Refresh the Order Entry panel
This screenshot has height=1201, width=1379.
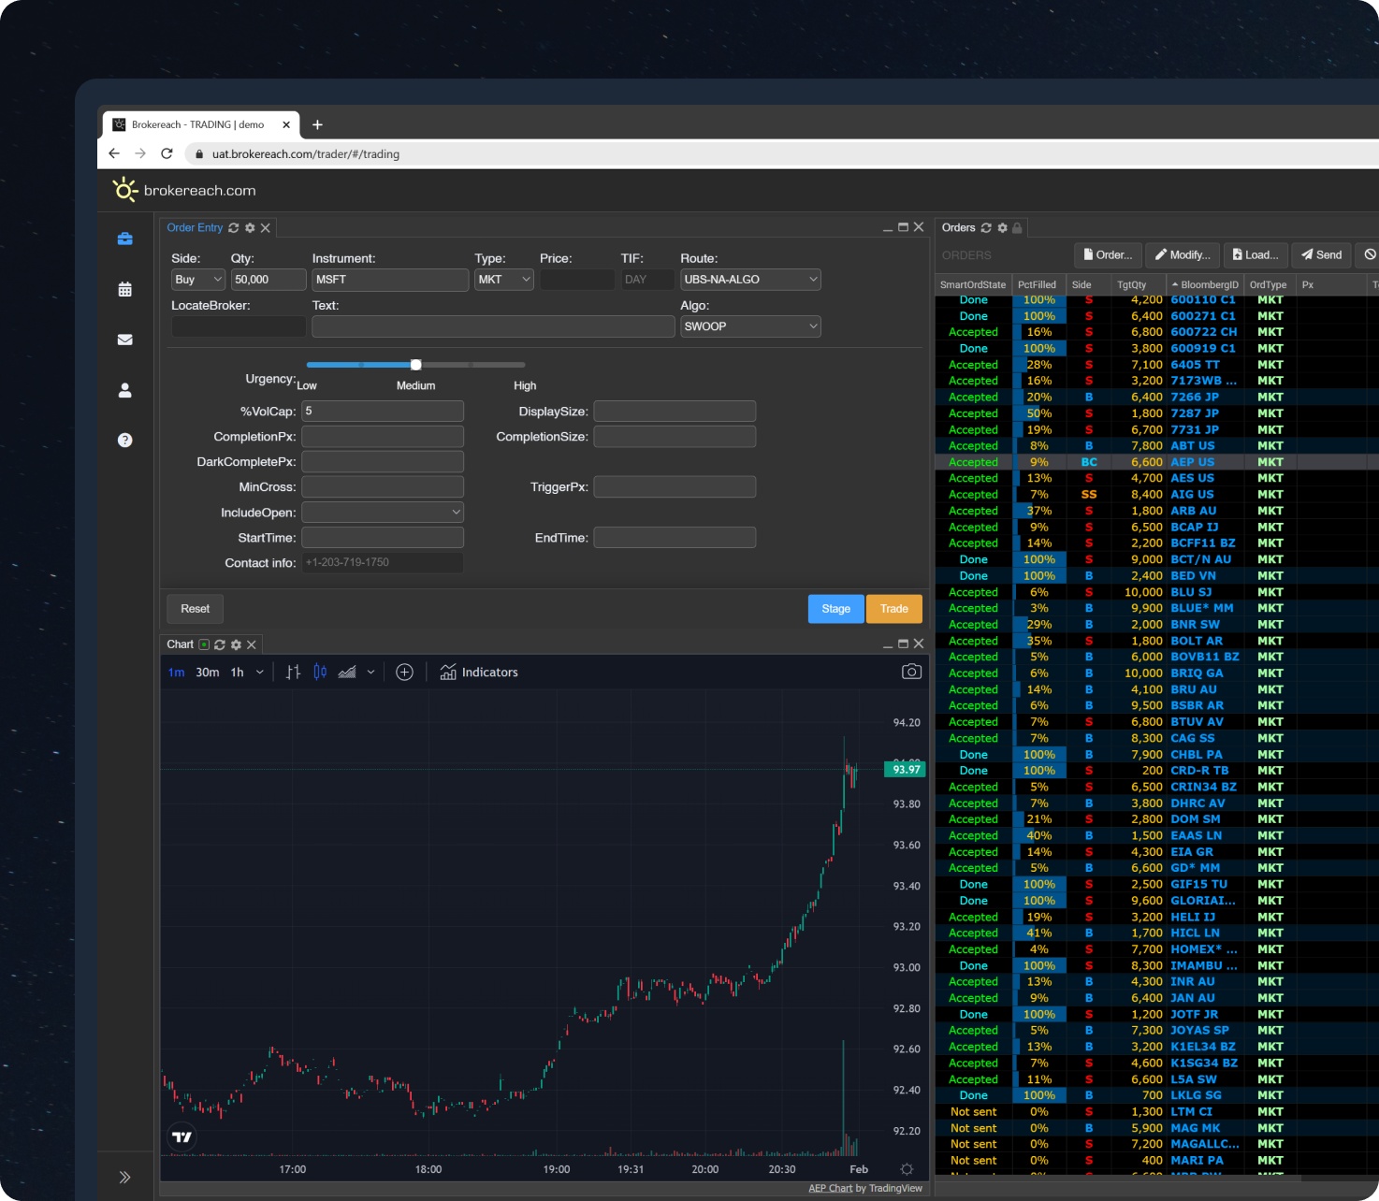coord(234,228)
